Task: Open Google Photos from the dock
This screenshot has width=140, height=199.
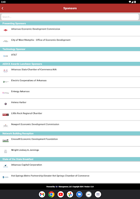Action: point(70,194)
